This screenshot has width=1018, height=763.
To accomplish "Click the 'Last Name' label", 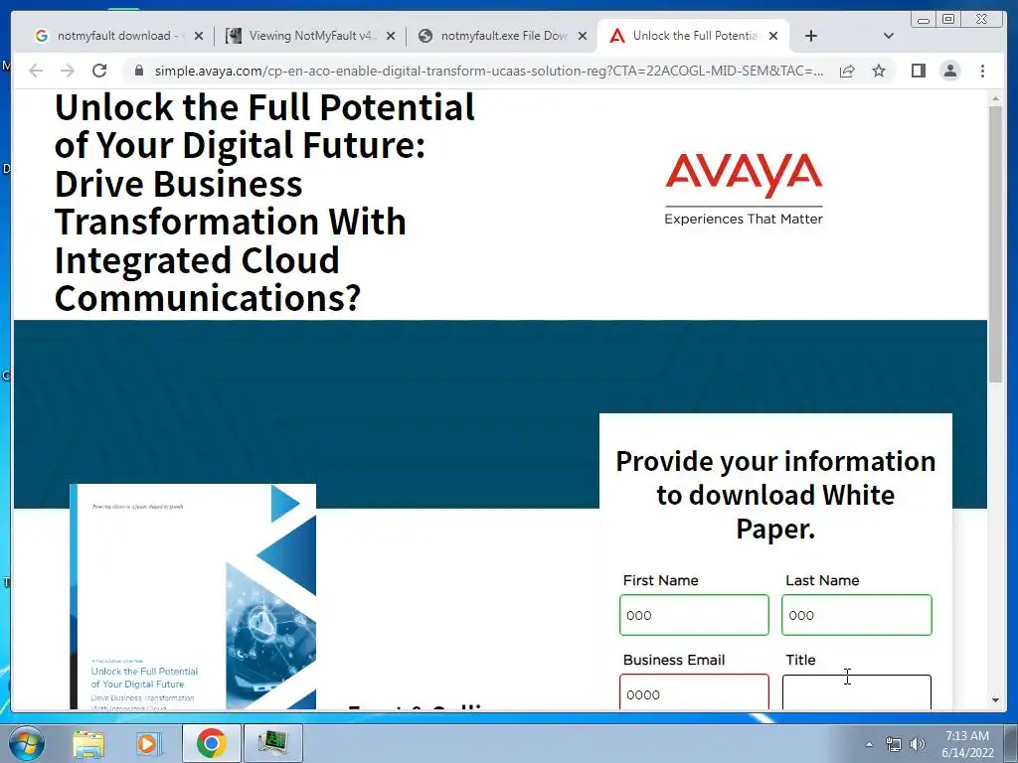I will [822, 580].
